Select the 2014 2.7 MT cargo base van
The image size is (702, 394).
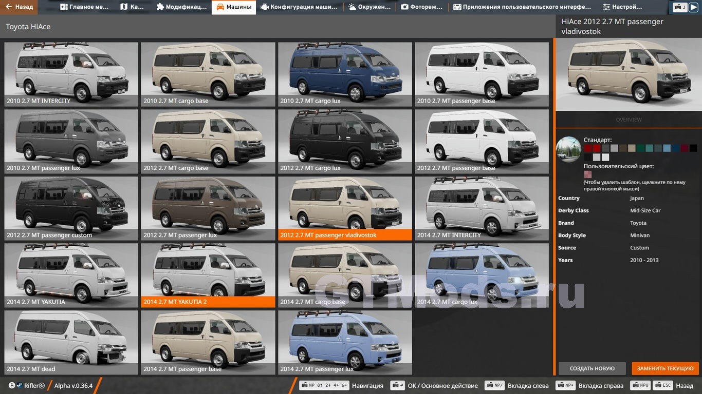345,275
